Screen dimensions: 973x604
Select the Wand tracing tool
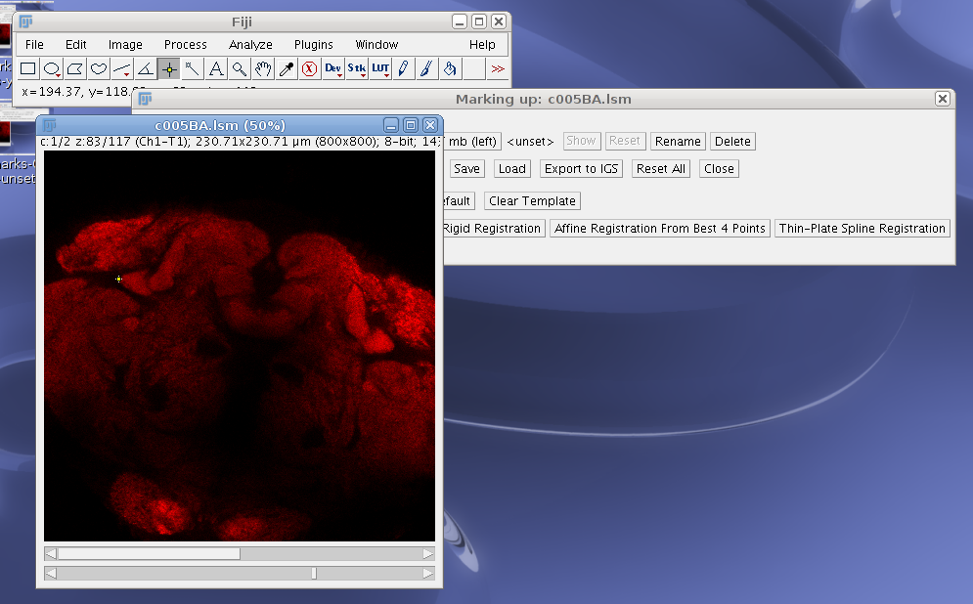point(193,68)
